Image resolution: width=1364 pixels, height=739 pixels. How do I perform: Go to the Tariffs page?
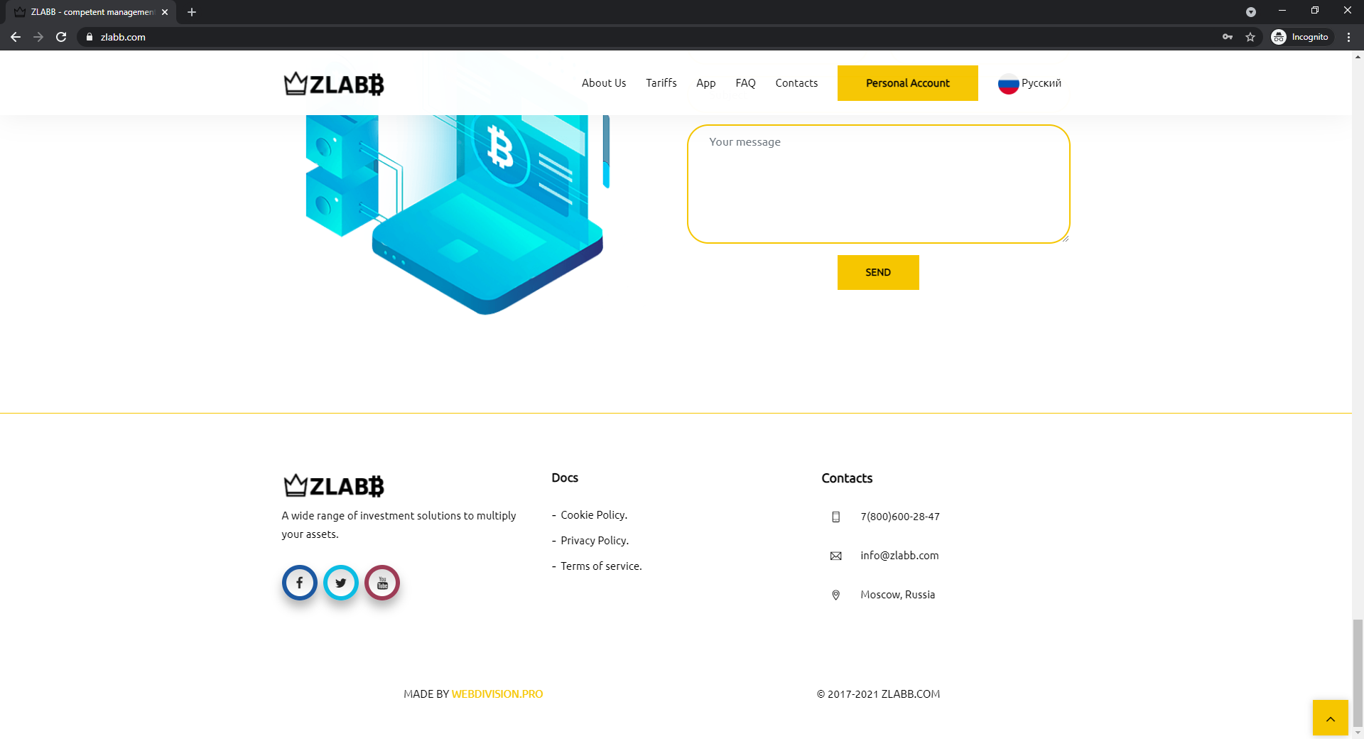tap(661, 83)
